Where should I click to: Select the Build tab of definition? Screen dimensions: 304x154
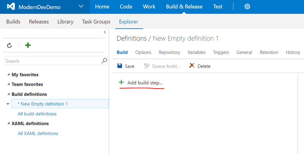(122, 52)
